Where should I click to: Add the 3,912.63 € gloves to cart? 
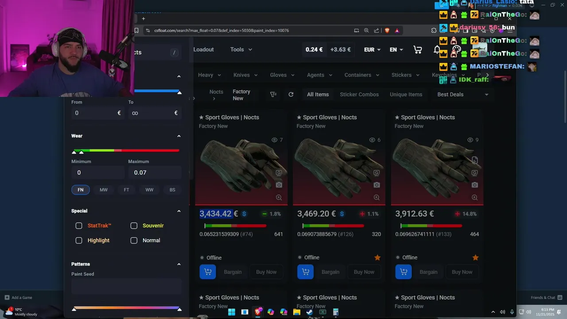click(x=404, y=272)
